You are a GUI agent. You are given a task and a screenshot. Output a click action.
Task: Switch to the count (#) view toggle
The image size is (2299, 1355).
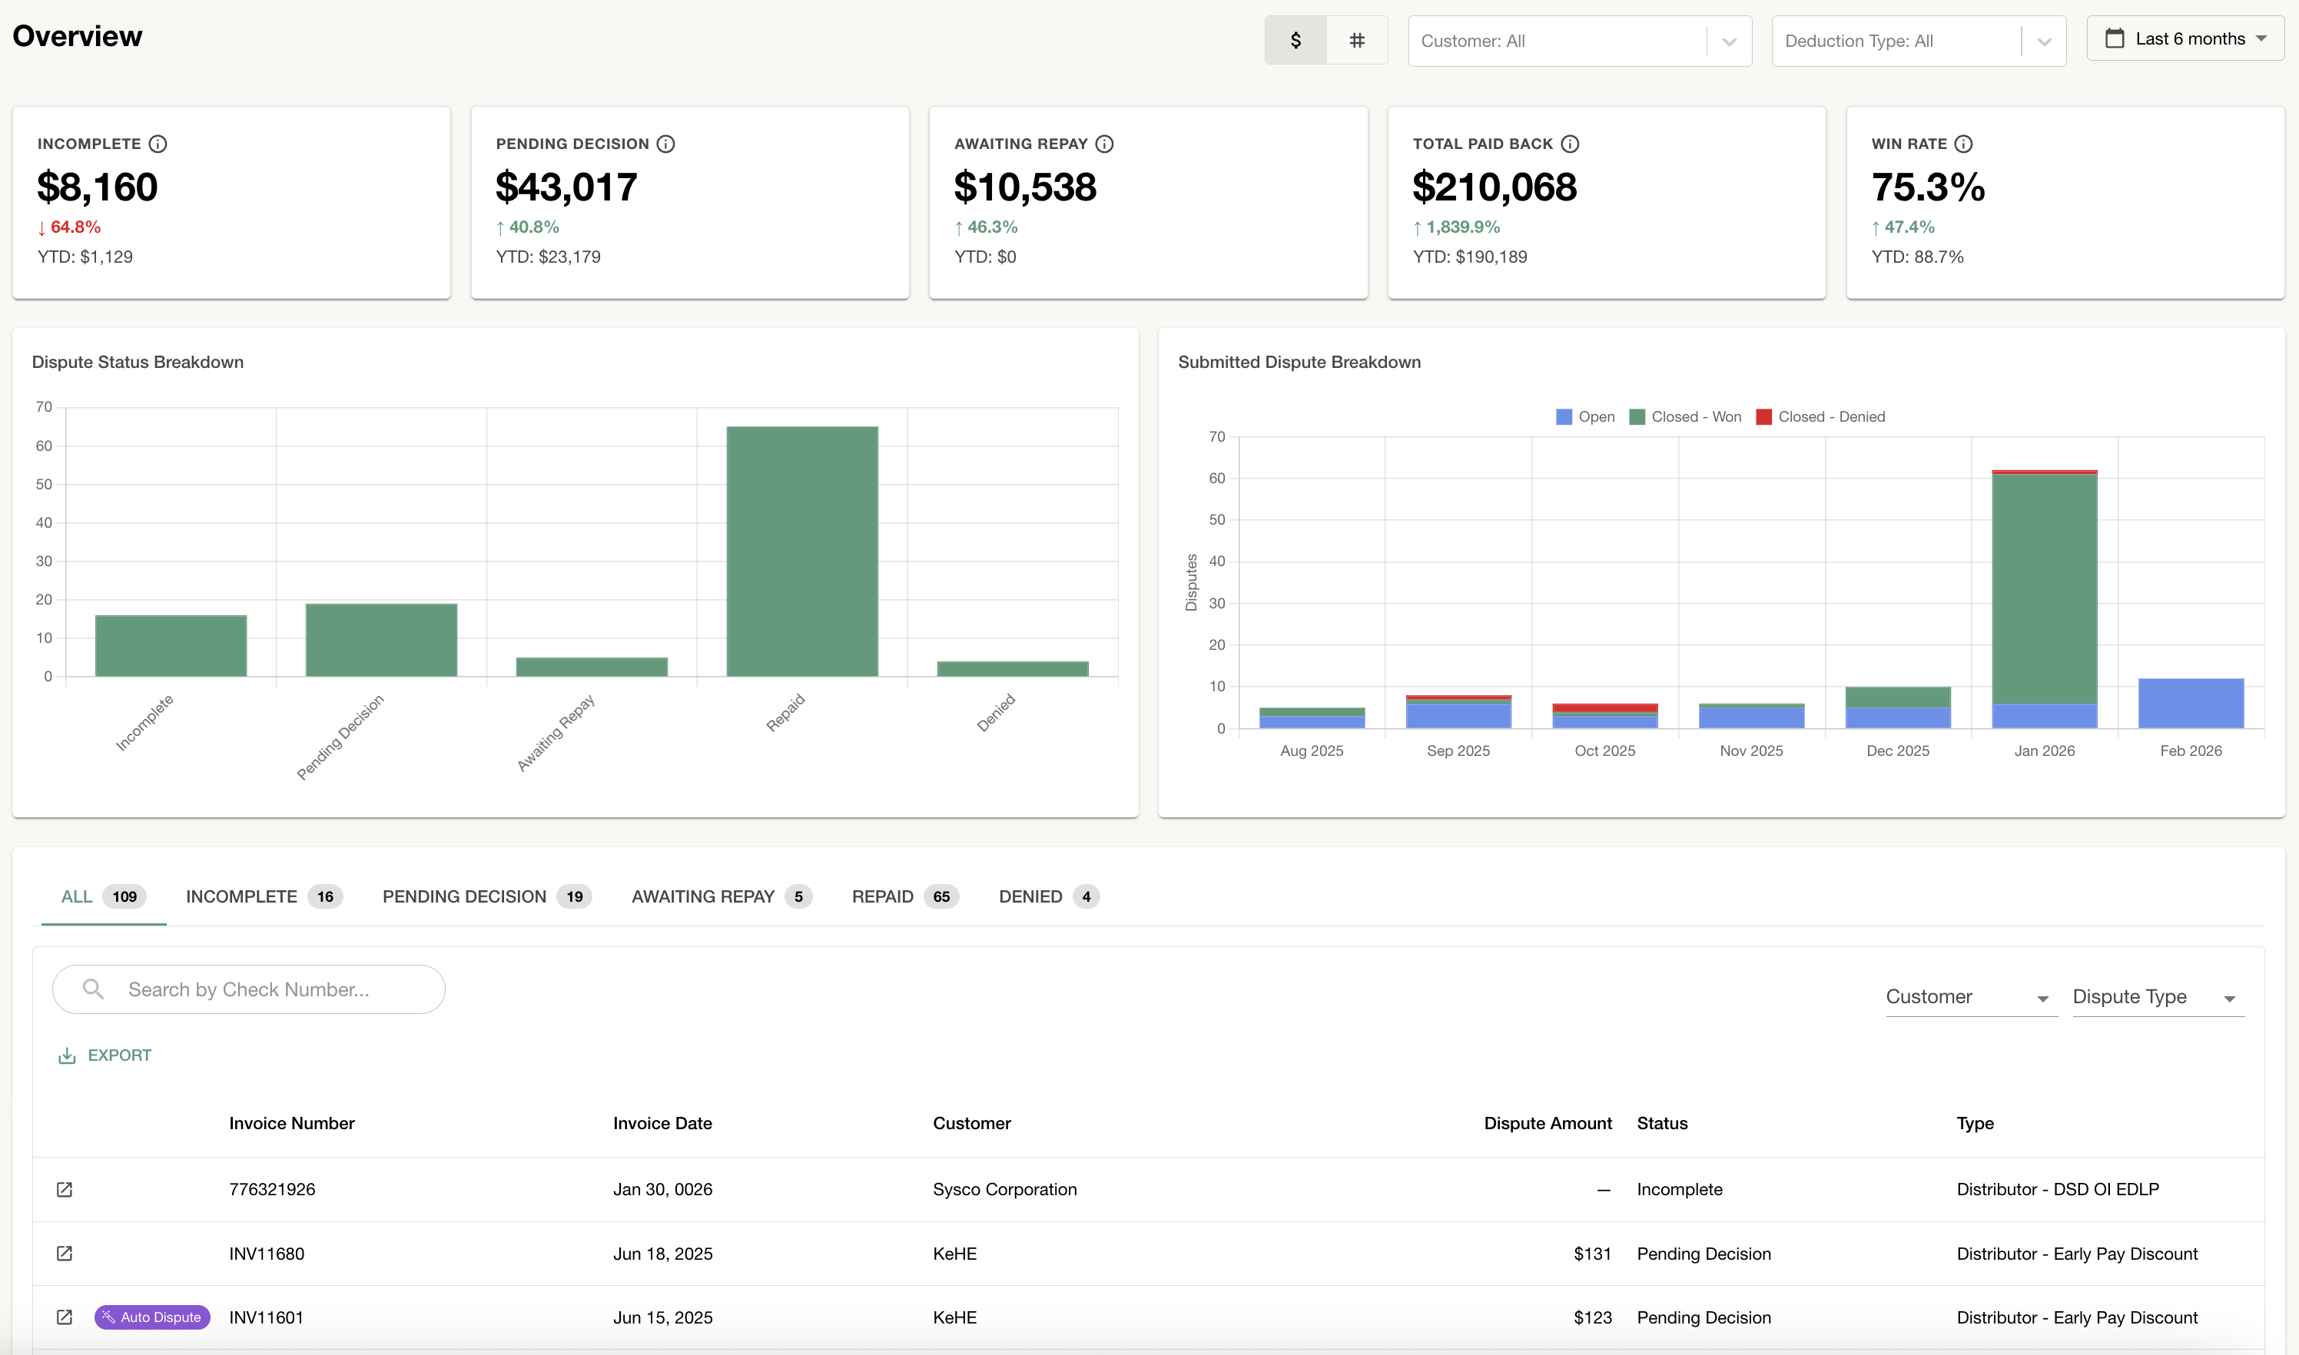1357,40
